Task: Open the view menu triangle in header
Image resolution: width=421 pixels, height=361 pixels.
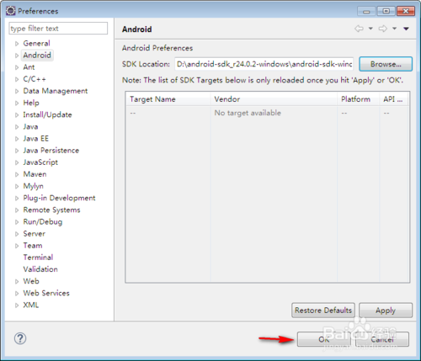Action: (x=406, y=29)
